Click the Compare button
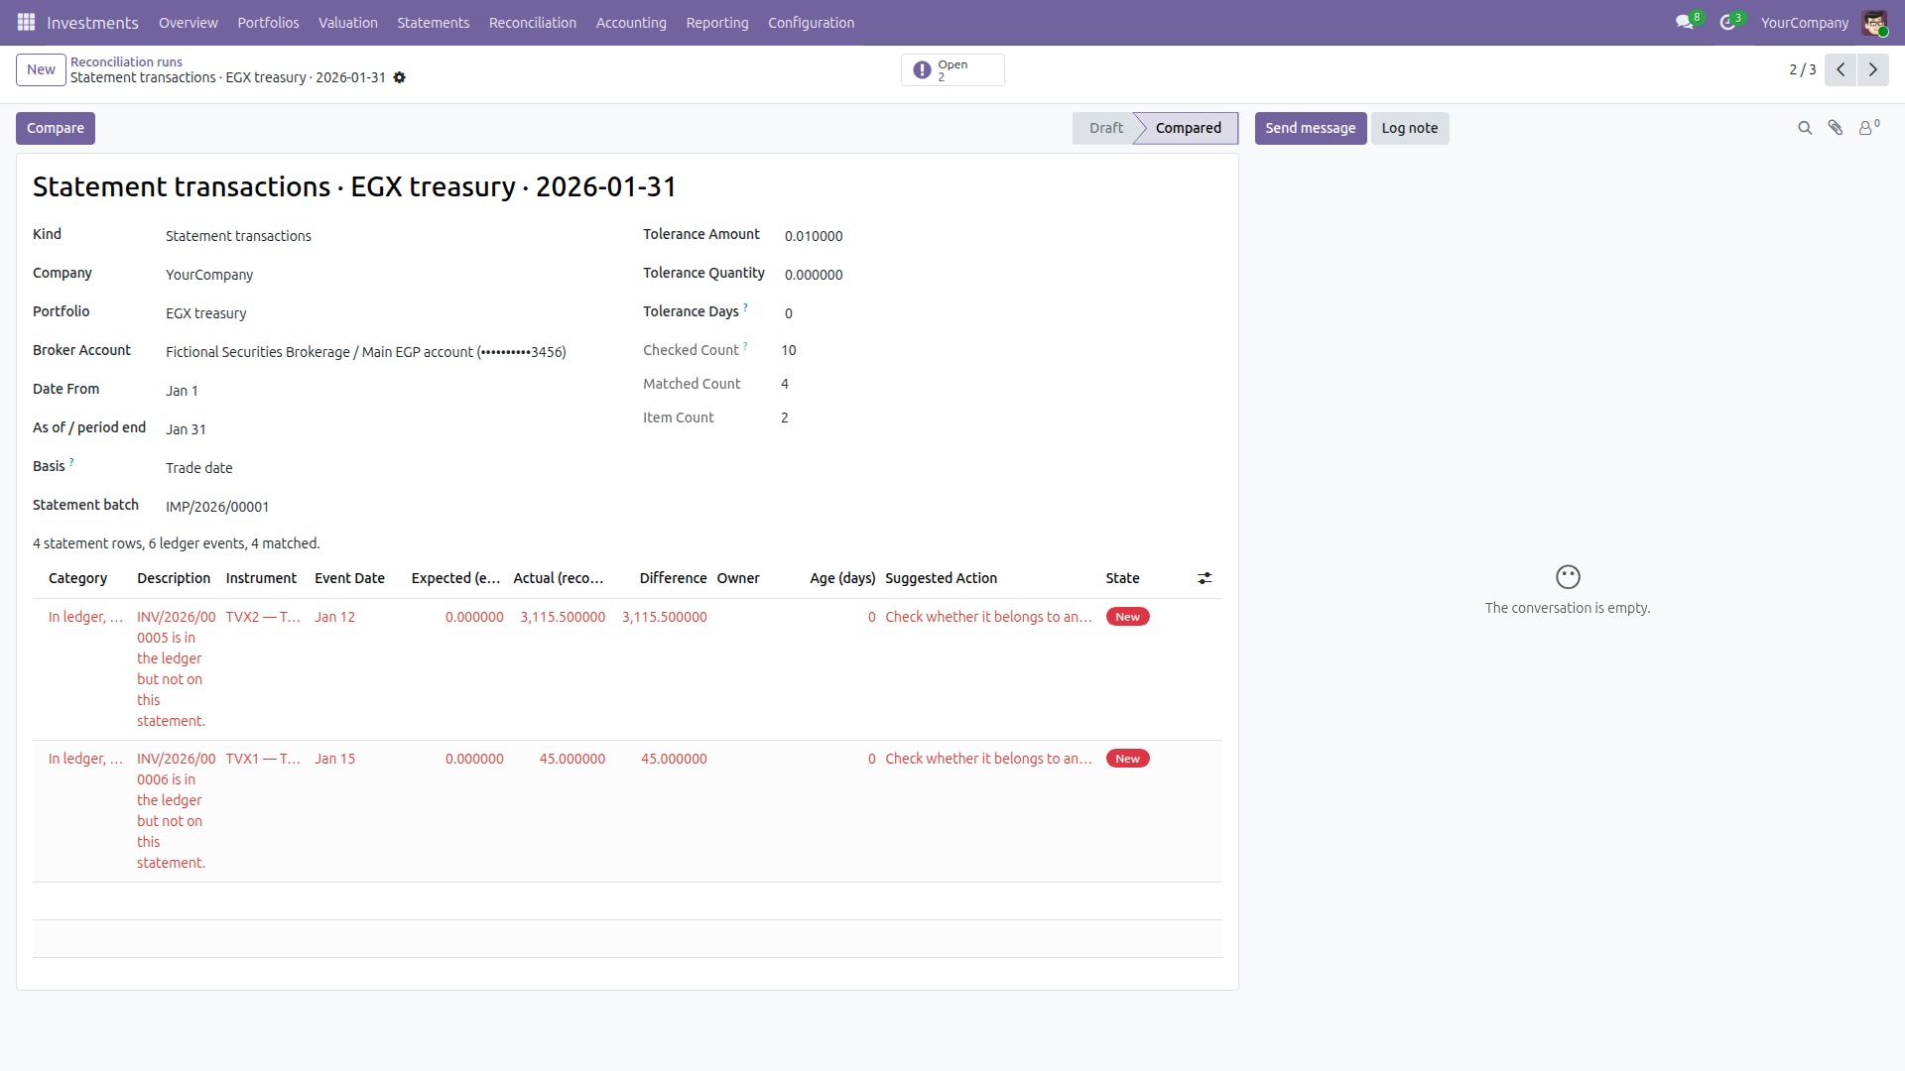The height and width of the screenshot is (1071, 1905). coord(56,128)
